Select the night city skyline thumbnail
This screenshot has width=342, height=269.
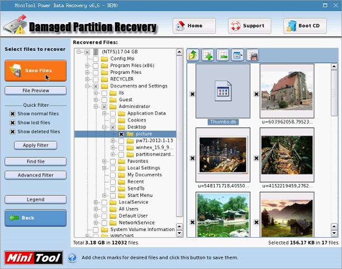(x=223, y=155)
